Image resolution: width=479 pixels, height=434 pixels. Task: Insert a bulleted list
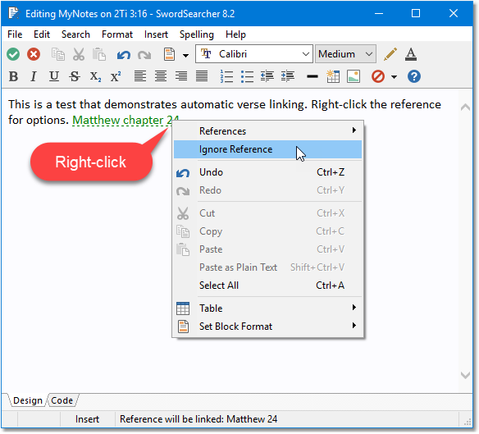(247, 76)
